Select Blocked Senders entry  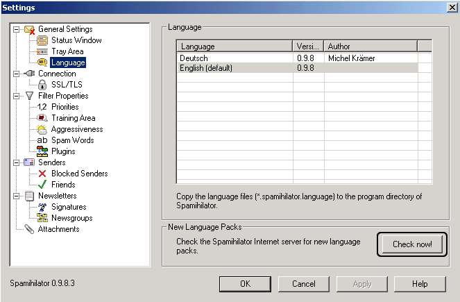[x=80, y=174]
